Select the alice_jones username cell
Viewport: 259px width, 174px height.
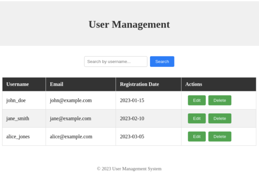[x=18, y=137]
